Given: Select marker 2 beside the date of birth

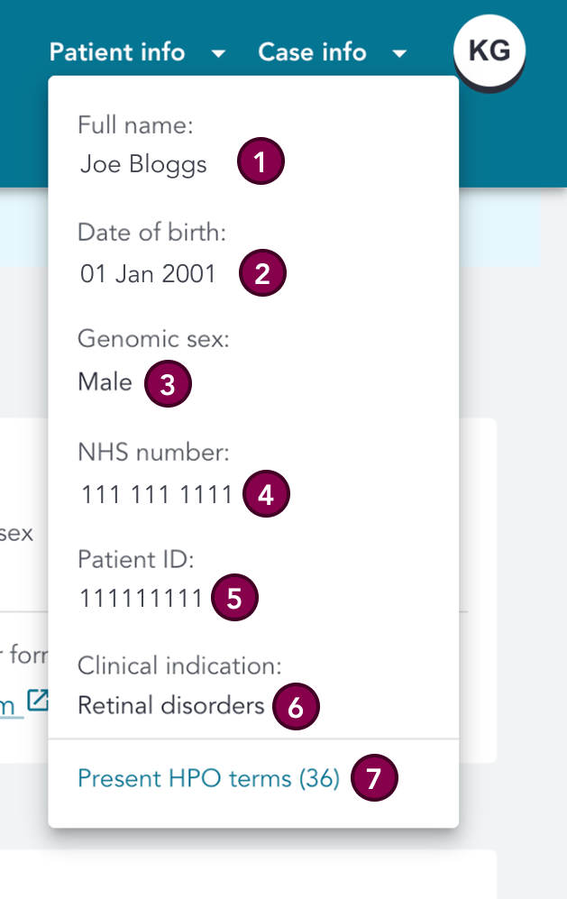Looking at the screenshot, I should [261, 273].
